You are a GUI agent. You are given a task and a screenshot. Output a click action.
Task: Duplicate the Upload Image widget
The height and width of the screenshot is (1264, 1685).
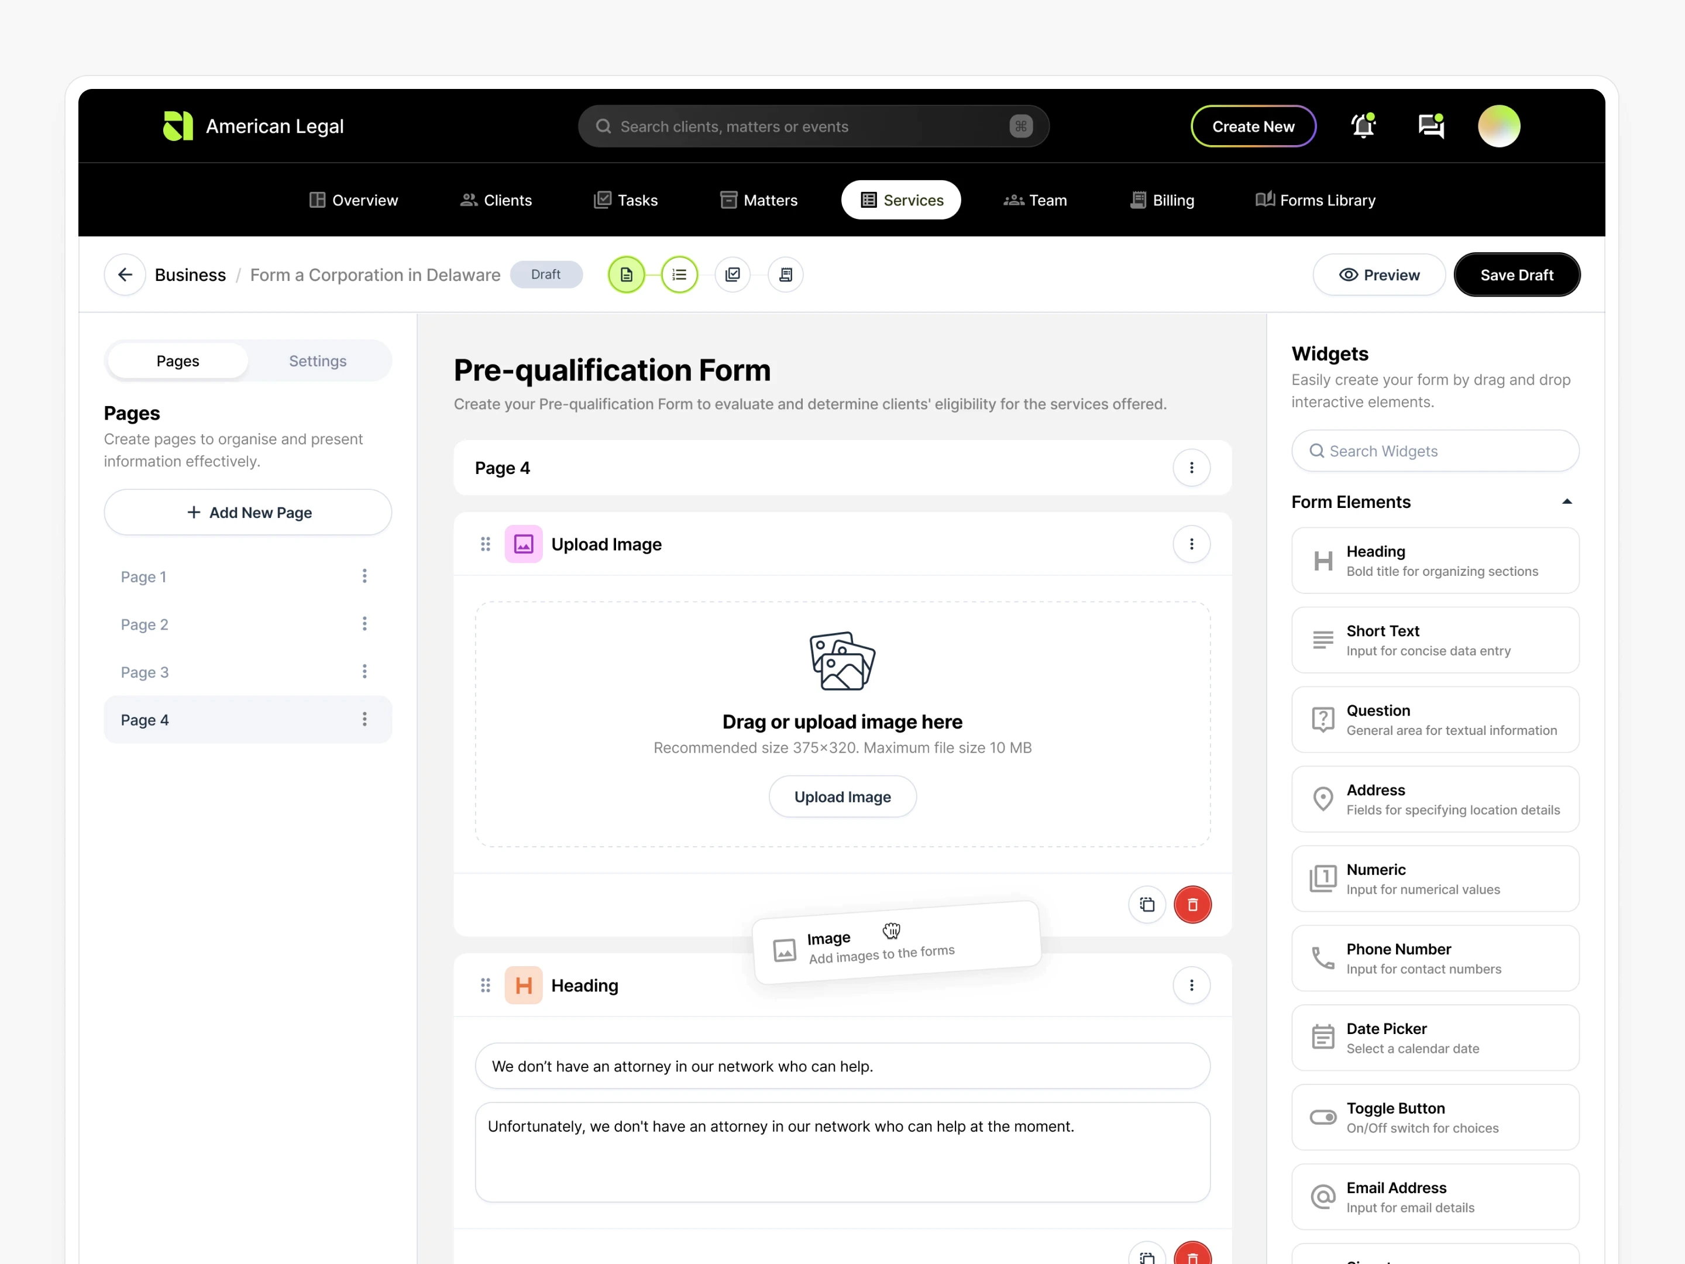point(1146,904)
